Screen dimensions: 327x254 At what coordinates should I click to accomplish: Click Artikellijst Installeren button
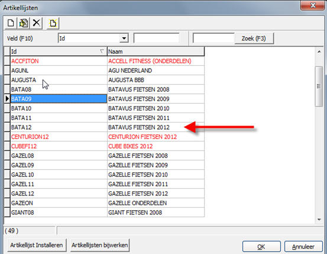(x=37, y=245)
